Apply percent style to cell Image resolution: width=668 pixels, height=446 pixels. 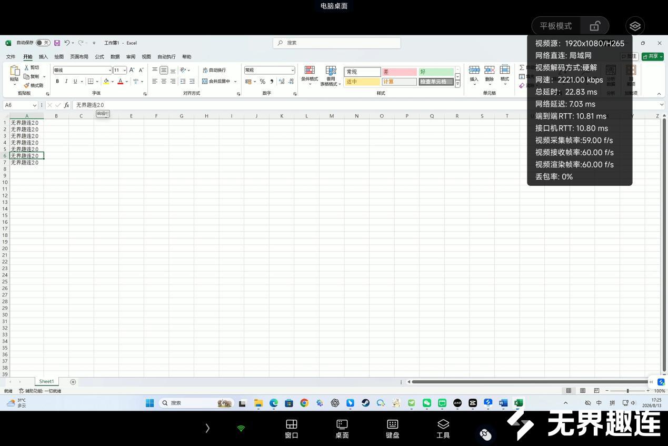[x=263, y=82]
